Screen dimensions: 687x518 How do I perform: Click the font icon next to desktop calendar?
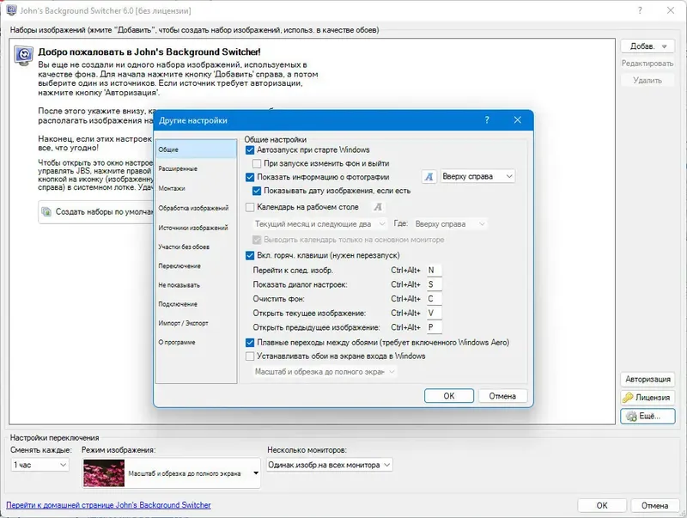tap(378, 207)
